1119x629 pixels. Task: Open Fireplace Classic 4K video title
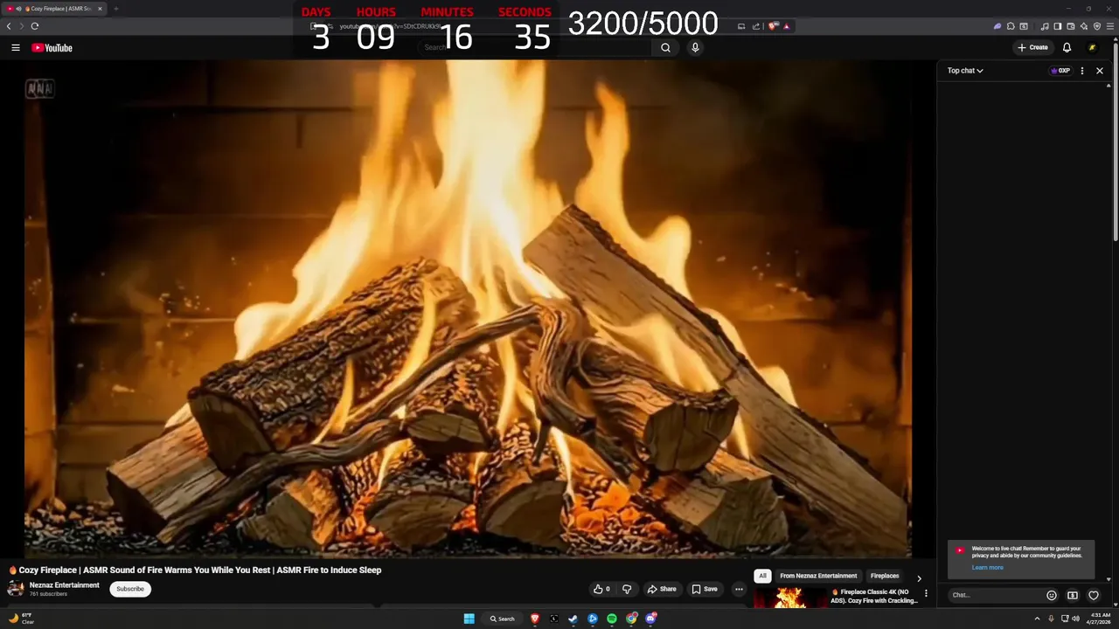click(x=874, y=597)
